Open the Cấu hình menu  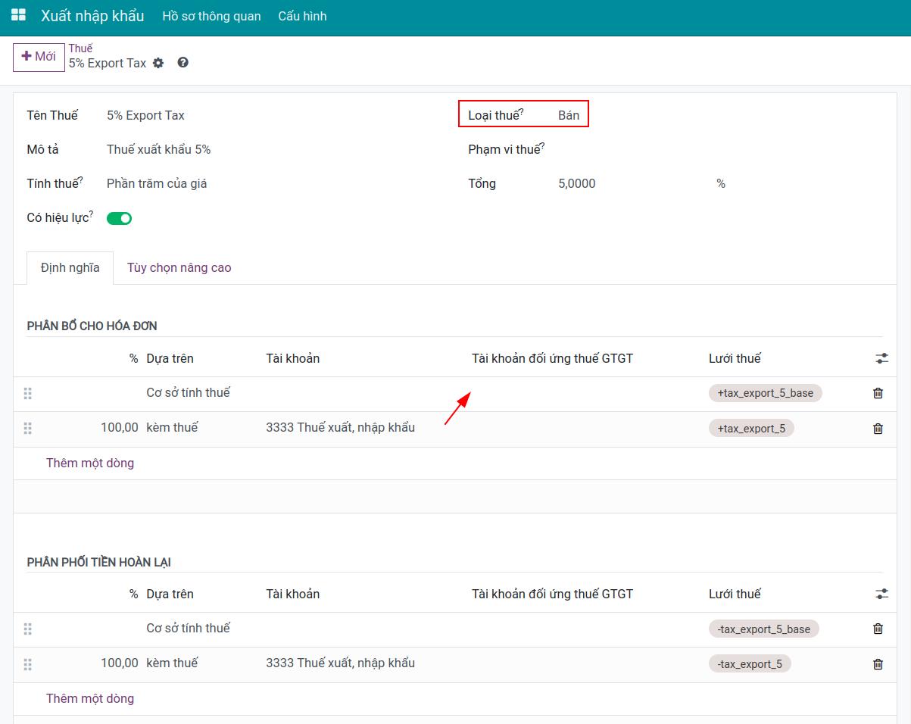pos(302,16)
